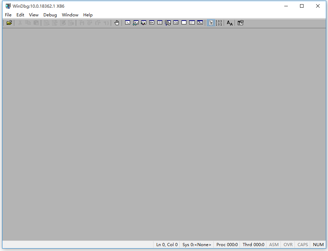
Task: Click the "Thrd 000:0" status bar field
Action: (254, 244)
